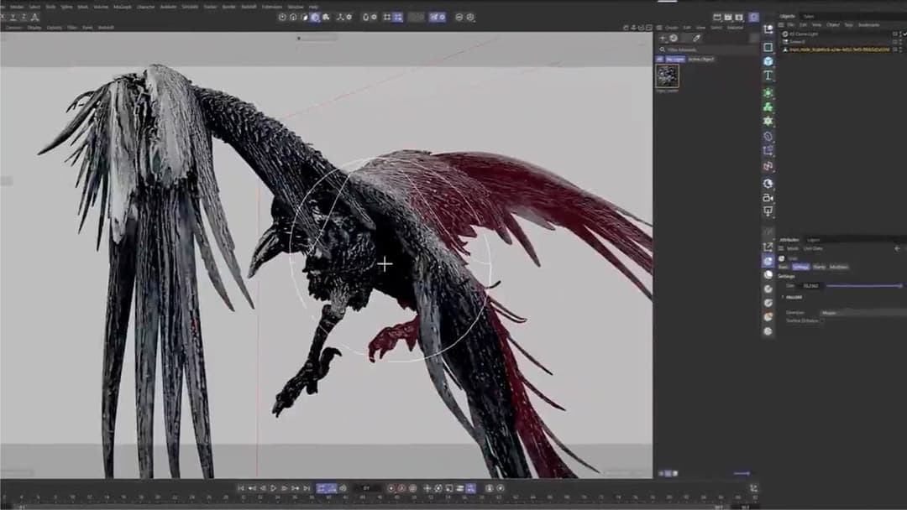Switch to the Takes tab
Image resolution: width=907 pixels, height=510 pixels.
click(x=809, y=17)
